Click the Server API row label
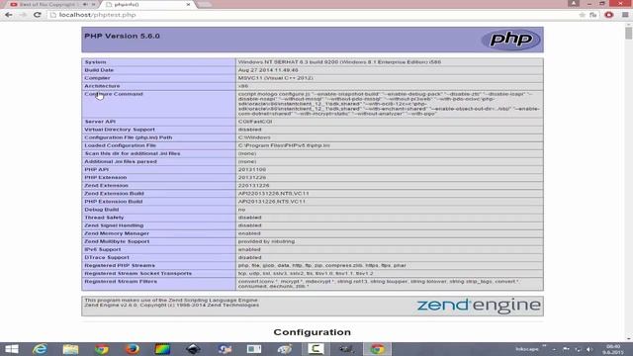 100,122
